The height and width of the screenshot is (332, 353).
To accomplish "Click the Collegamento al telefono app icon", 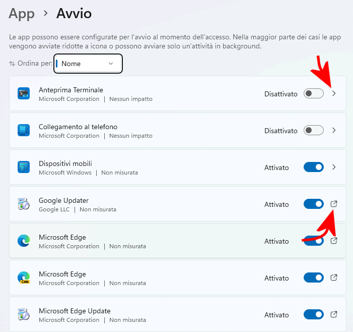I will 24,130.
